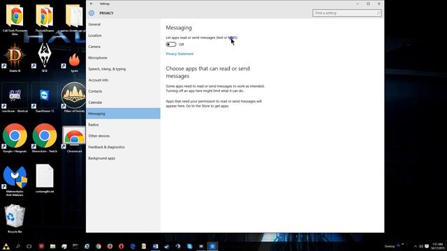The height and width of the screenshot is (251, 447).
Task: Go back with the Settings back arrow
Action: point(91,3)
